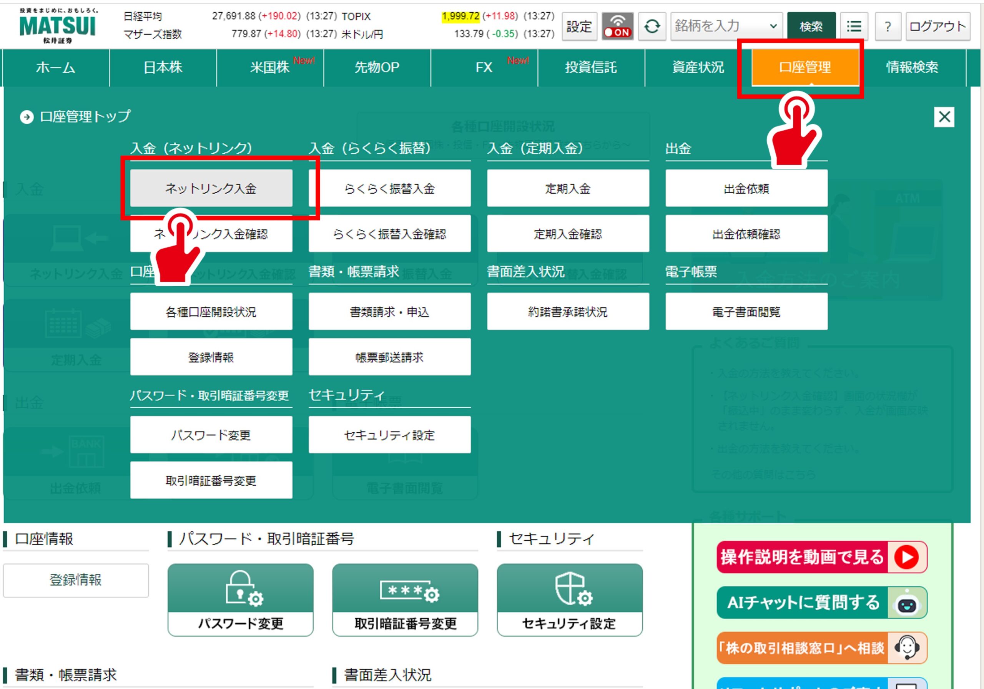Toggle the auto-refresh ON switch
The width and height of the screenshot is (984, 689).
tap(617, 26)
